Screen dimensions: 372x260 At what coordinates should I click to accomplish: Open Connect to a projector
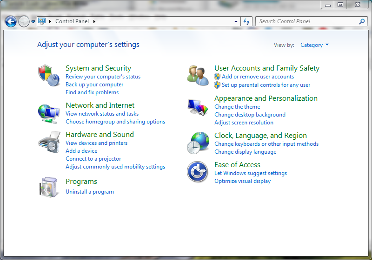pos(93,159)
